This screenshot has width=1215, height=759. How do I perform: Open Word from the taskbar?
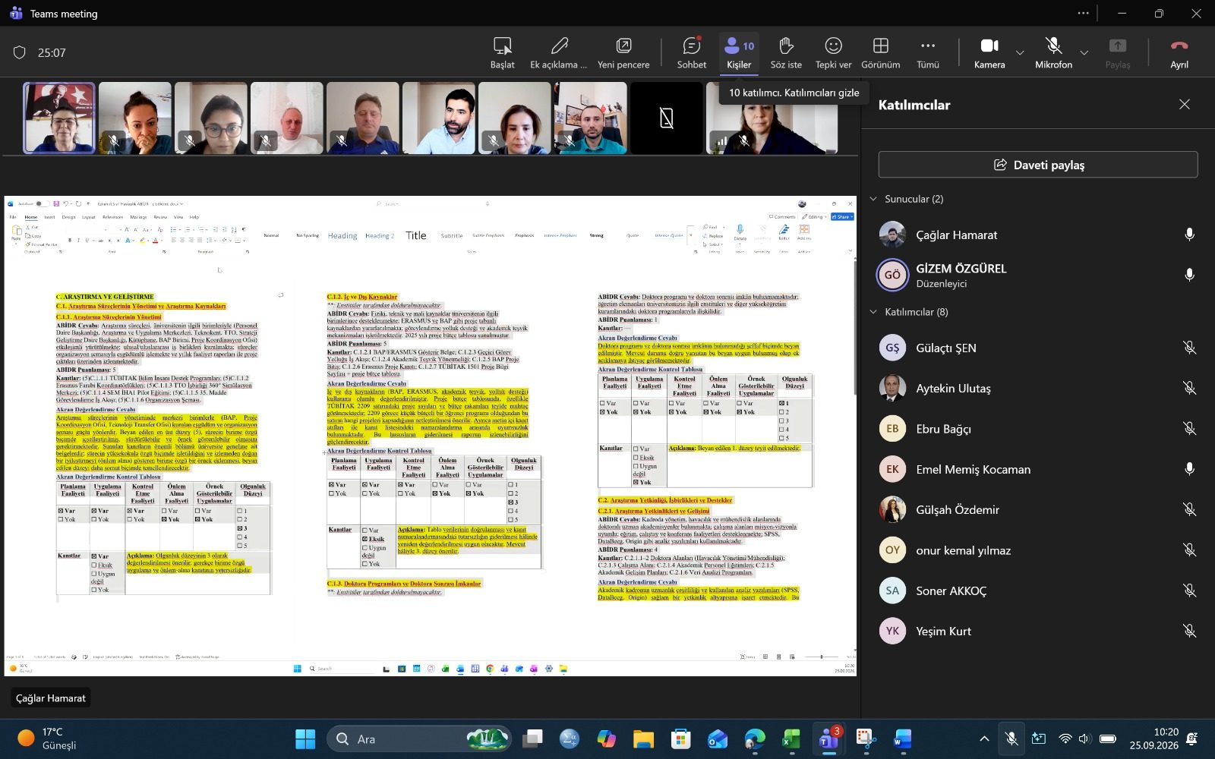pos(902,739)
